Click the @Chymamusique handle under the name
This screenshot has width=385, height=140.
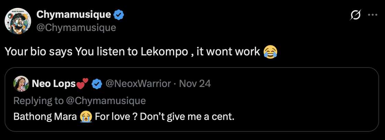point(76,27)
